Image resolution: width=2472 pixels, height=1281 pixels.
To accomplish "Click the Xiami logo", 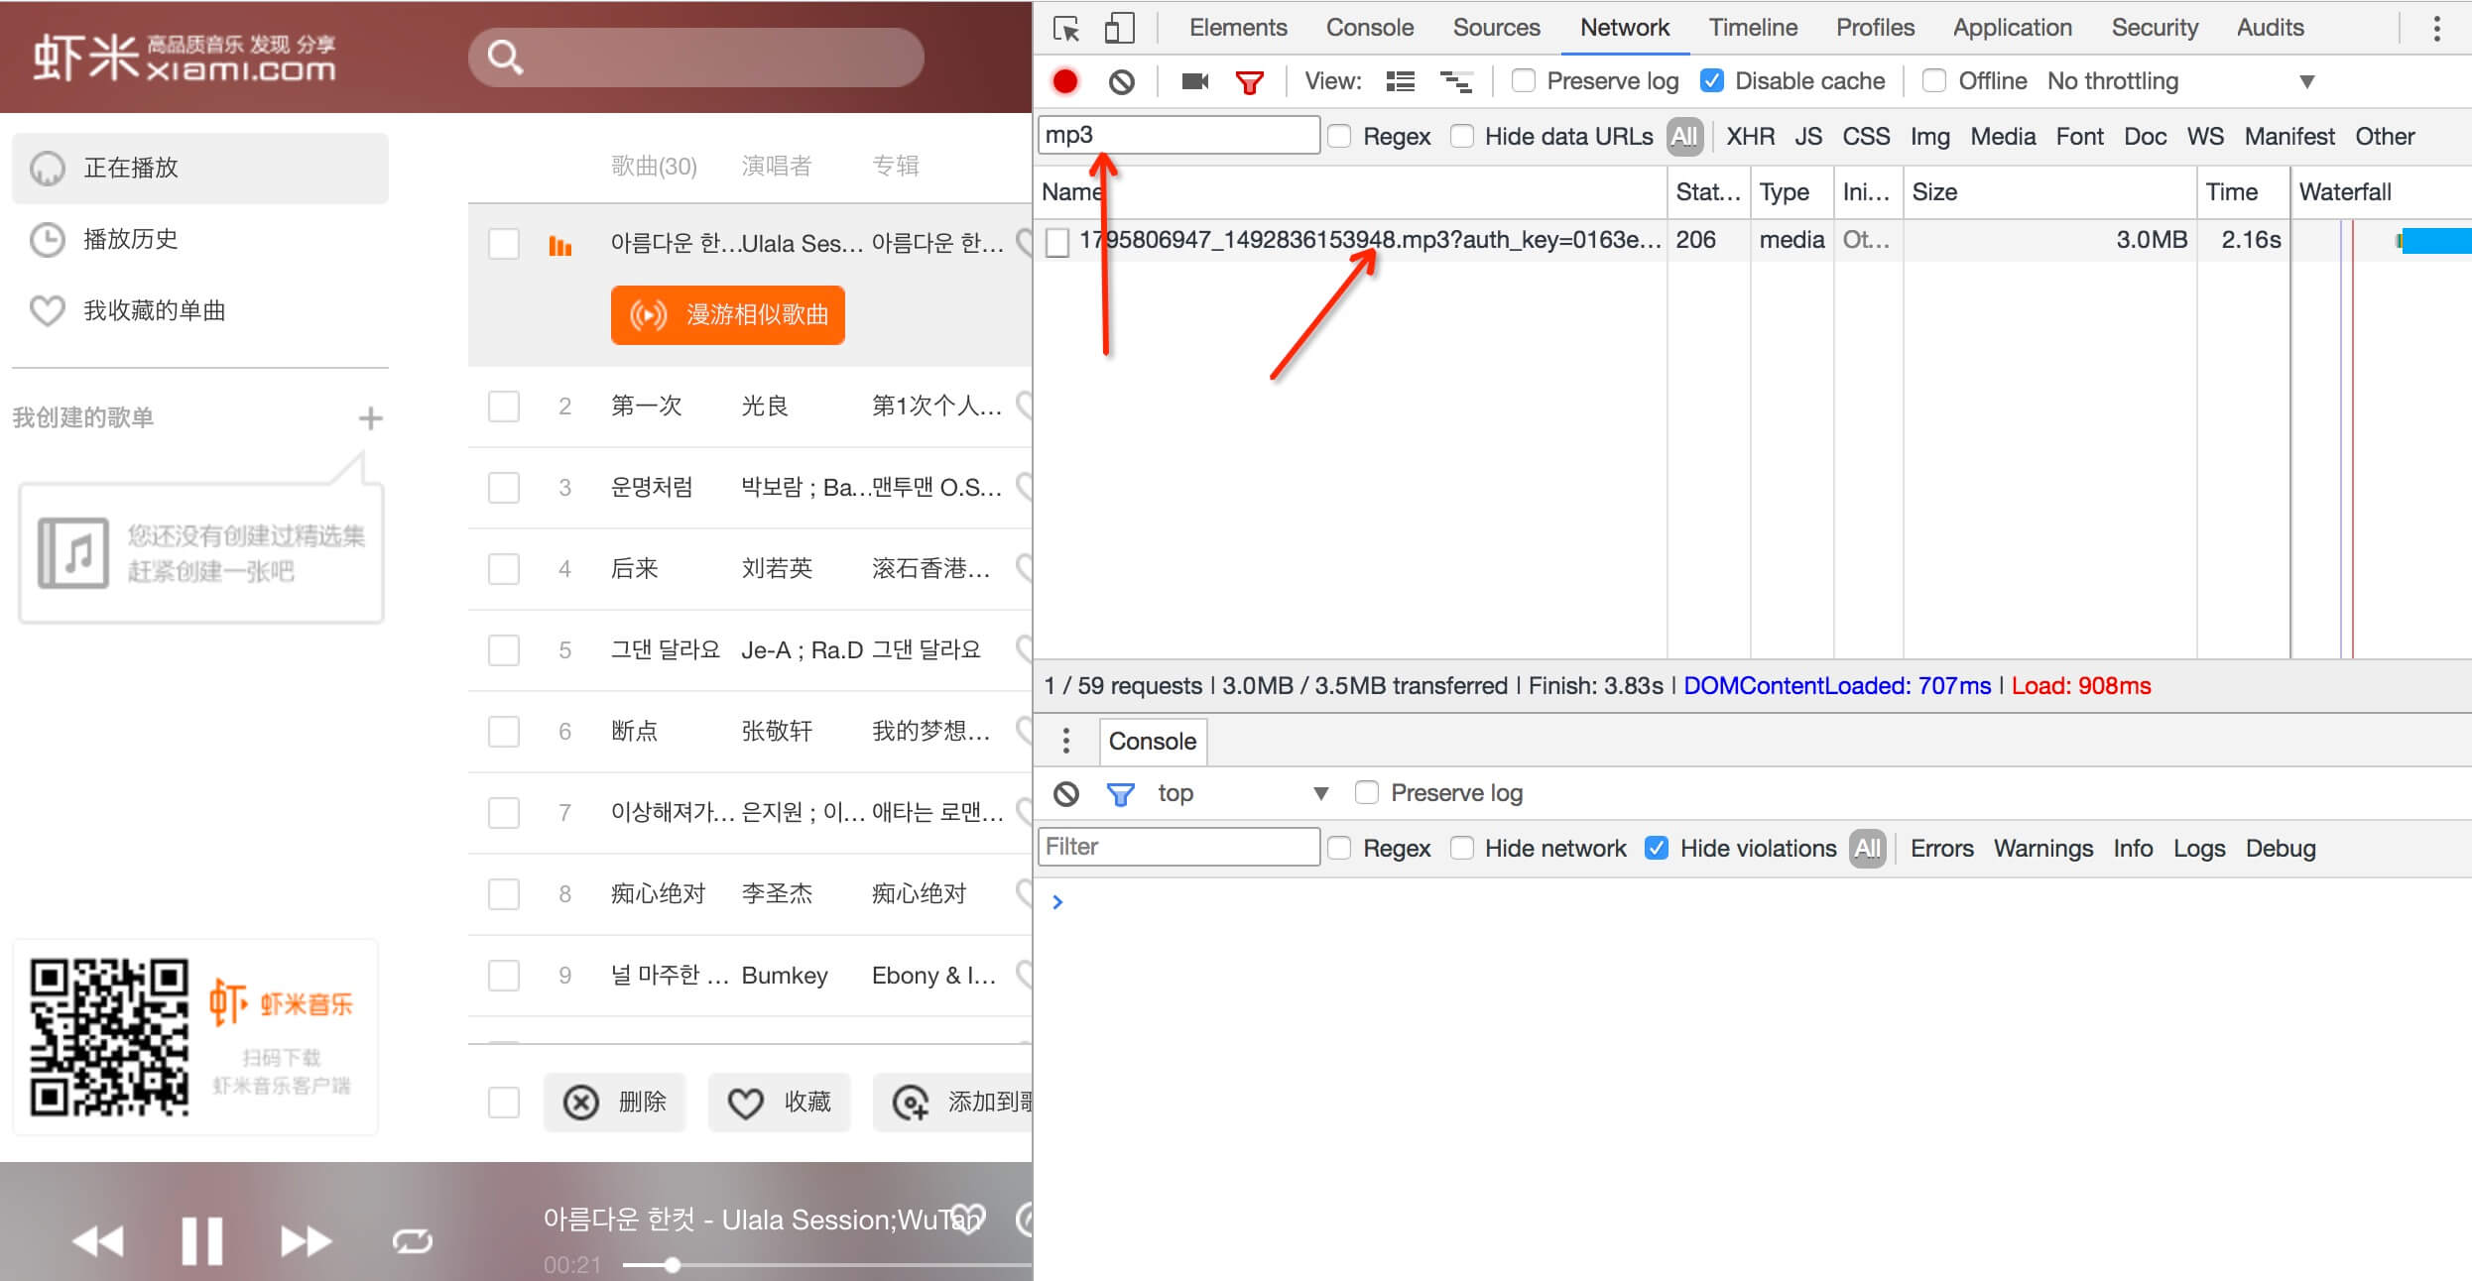I will point(185,58).
